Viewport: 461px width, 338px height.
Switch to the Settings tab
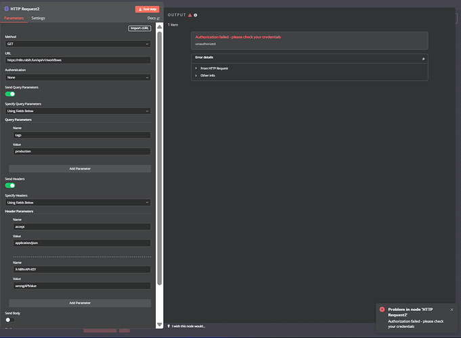pos(39,18)
